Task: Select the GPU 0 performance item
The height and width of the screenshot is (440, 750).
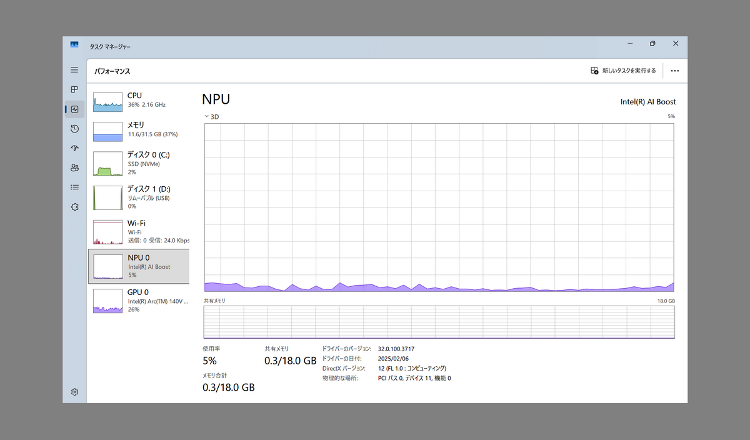Action: point(139,301)
